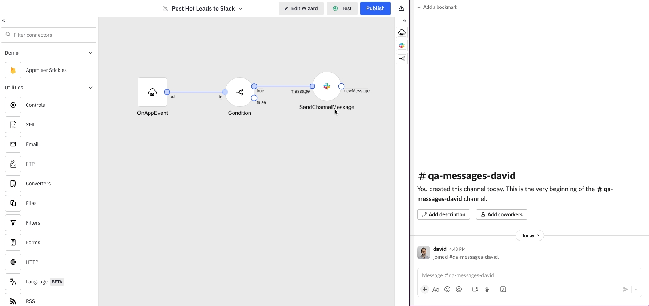Click the mention @ icon in composer
Image resolution: width=649 pixels, height=306 pixels.
click(459, 289)
